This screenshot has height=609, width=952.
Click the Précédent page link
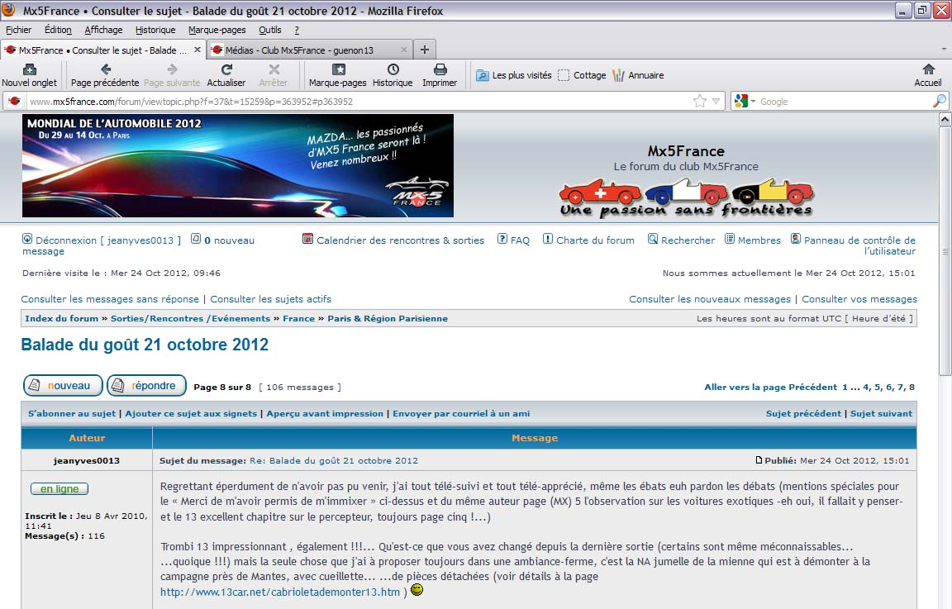point(812,387)
